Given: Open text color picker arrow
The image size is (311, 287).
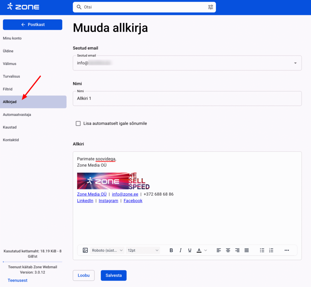Looking at the screenshot, I should (206, 250).
